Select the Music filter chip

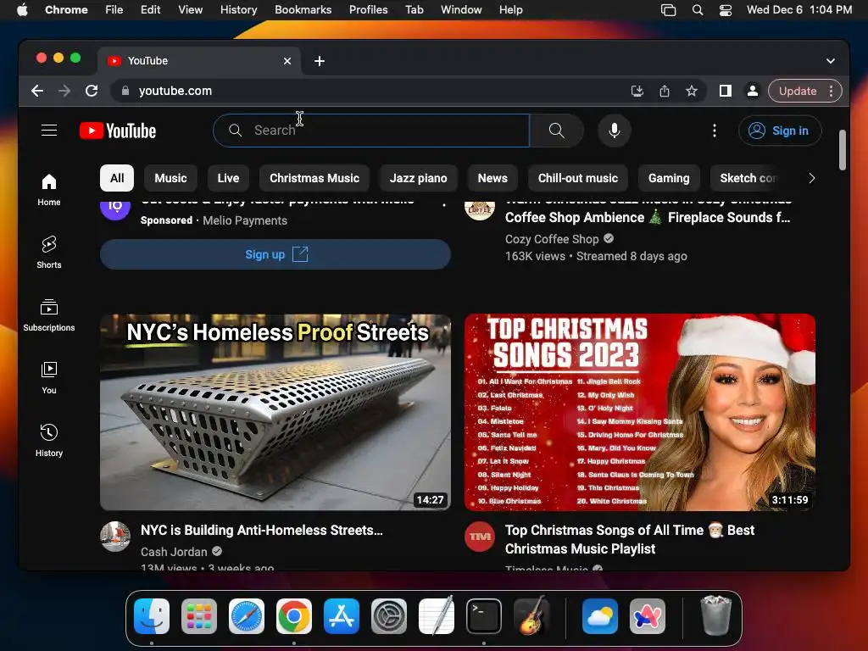(x=170, y=178)
